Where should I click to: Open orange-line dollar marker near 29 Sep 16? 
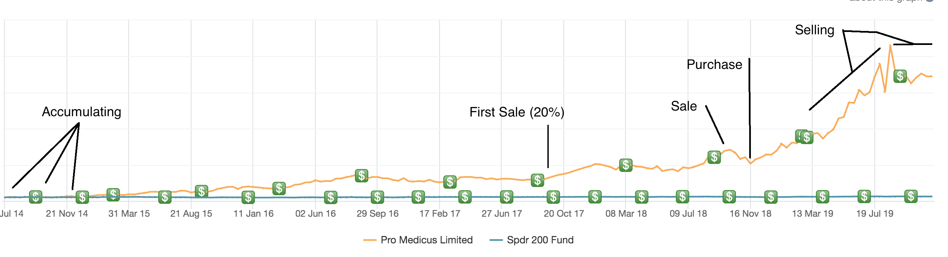coord(361,176)
